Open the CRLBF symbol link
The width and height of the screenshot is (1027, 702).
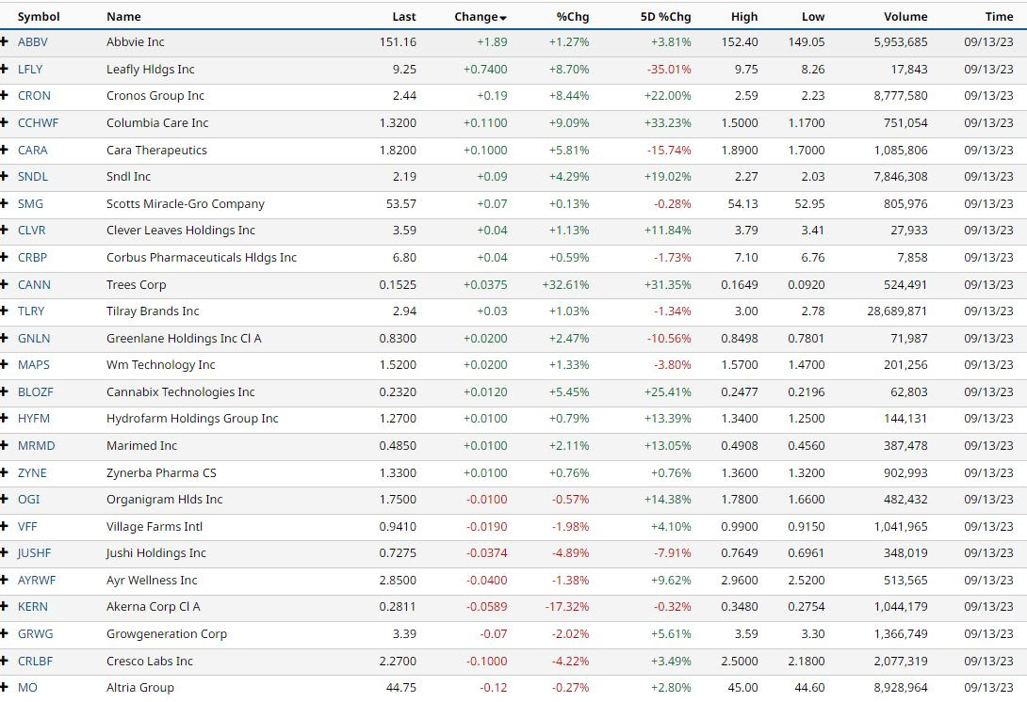pyautogui.click(x=36, y=661)
